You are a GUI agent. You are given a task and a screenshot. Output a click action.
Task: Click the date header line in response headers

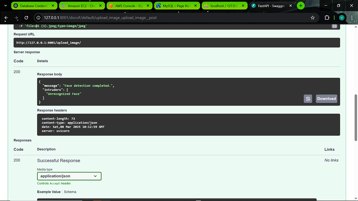[x=73, y=127]
